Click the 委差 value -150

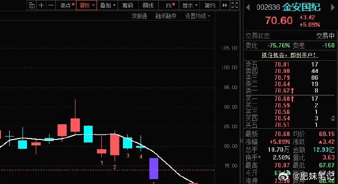point(328,46)
